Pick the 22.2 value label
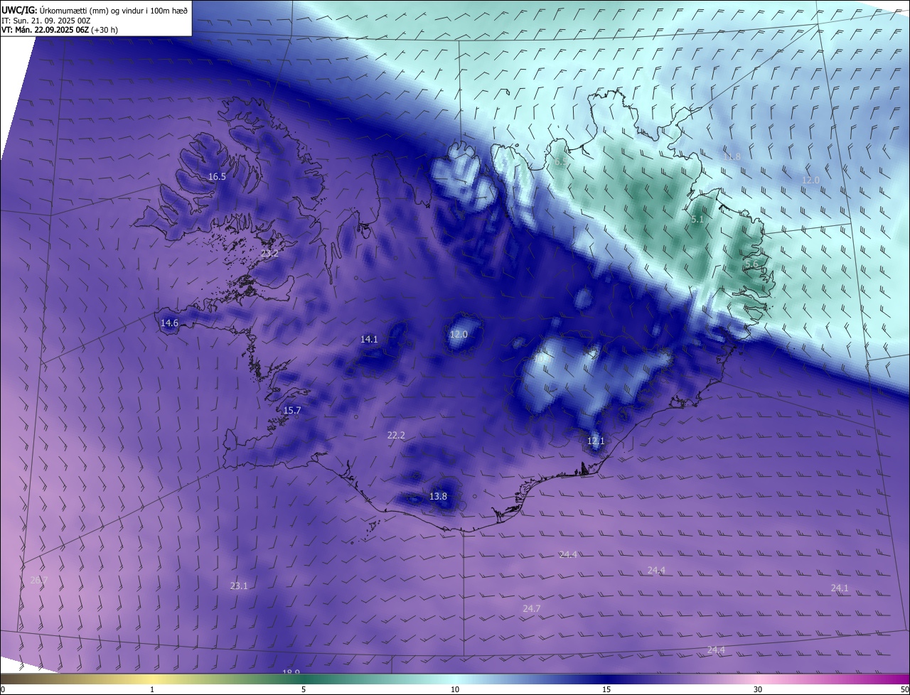Image resolution: width=910 pixels, height=695 pixels. [396, 435]
